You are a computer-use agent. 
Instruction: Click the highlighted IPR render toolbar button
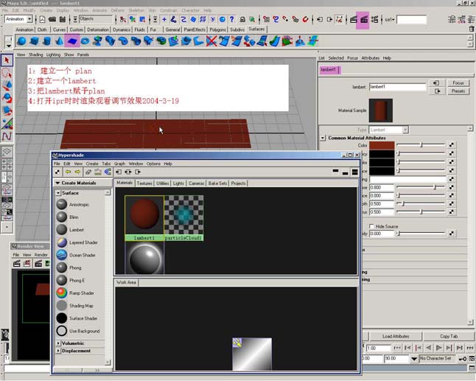363,20
